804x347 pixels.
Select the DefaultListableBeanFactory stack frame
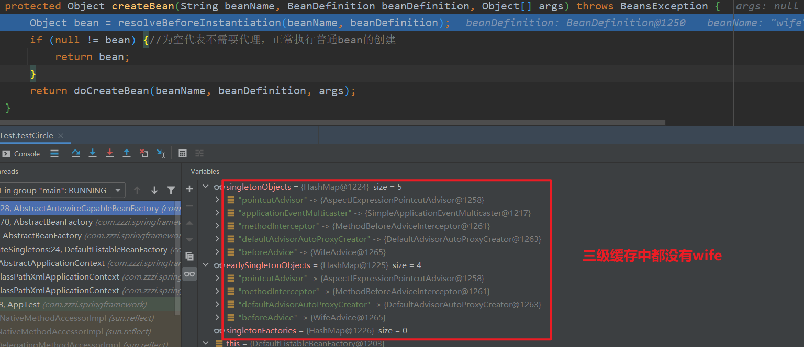[89, 250]
